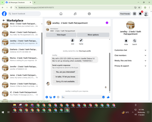Bookmark this page with star icon
This screenshot has height=122, width=152.
[139, 7]
